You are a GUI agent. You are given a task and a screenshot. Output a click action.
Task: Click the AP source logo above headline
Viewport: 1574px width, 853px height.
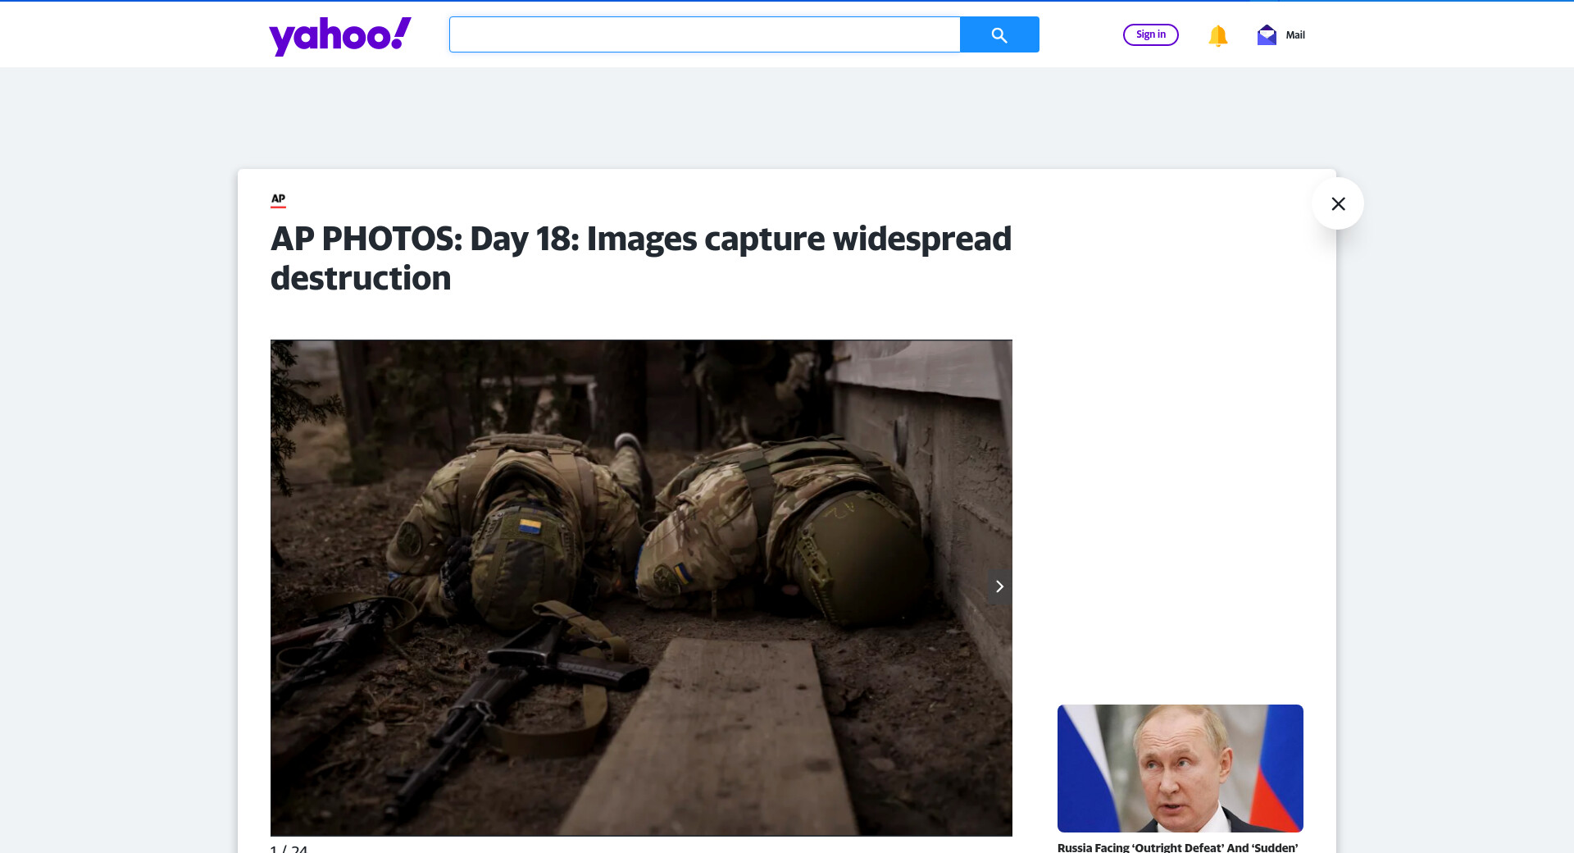(x=278, y=199)
